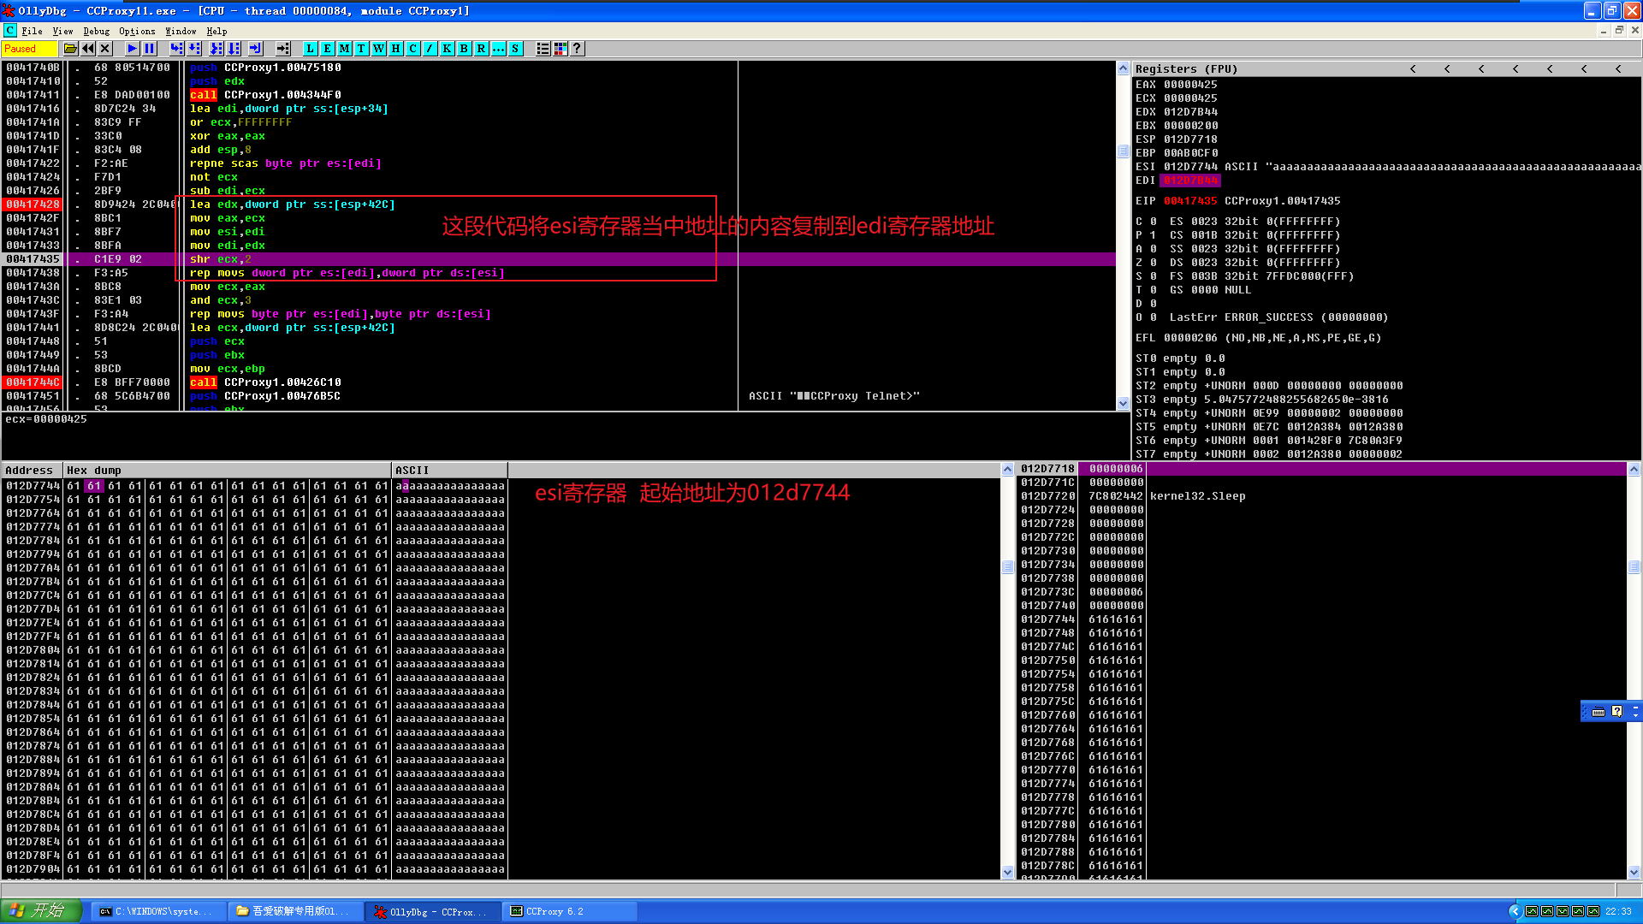Show Breakpoints with the B button
Screen dimensions: 1643x924
tap(464, 49)
